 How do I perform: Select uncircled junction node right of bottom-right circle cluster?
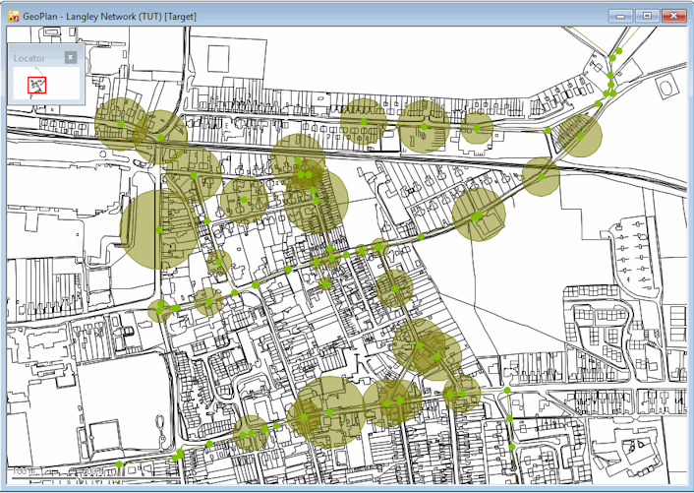coord(507,390)
